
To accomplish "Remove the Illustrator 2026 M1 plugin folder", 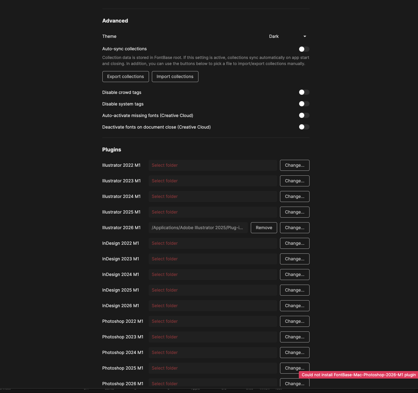I will point(264,228).
